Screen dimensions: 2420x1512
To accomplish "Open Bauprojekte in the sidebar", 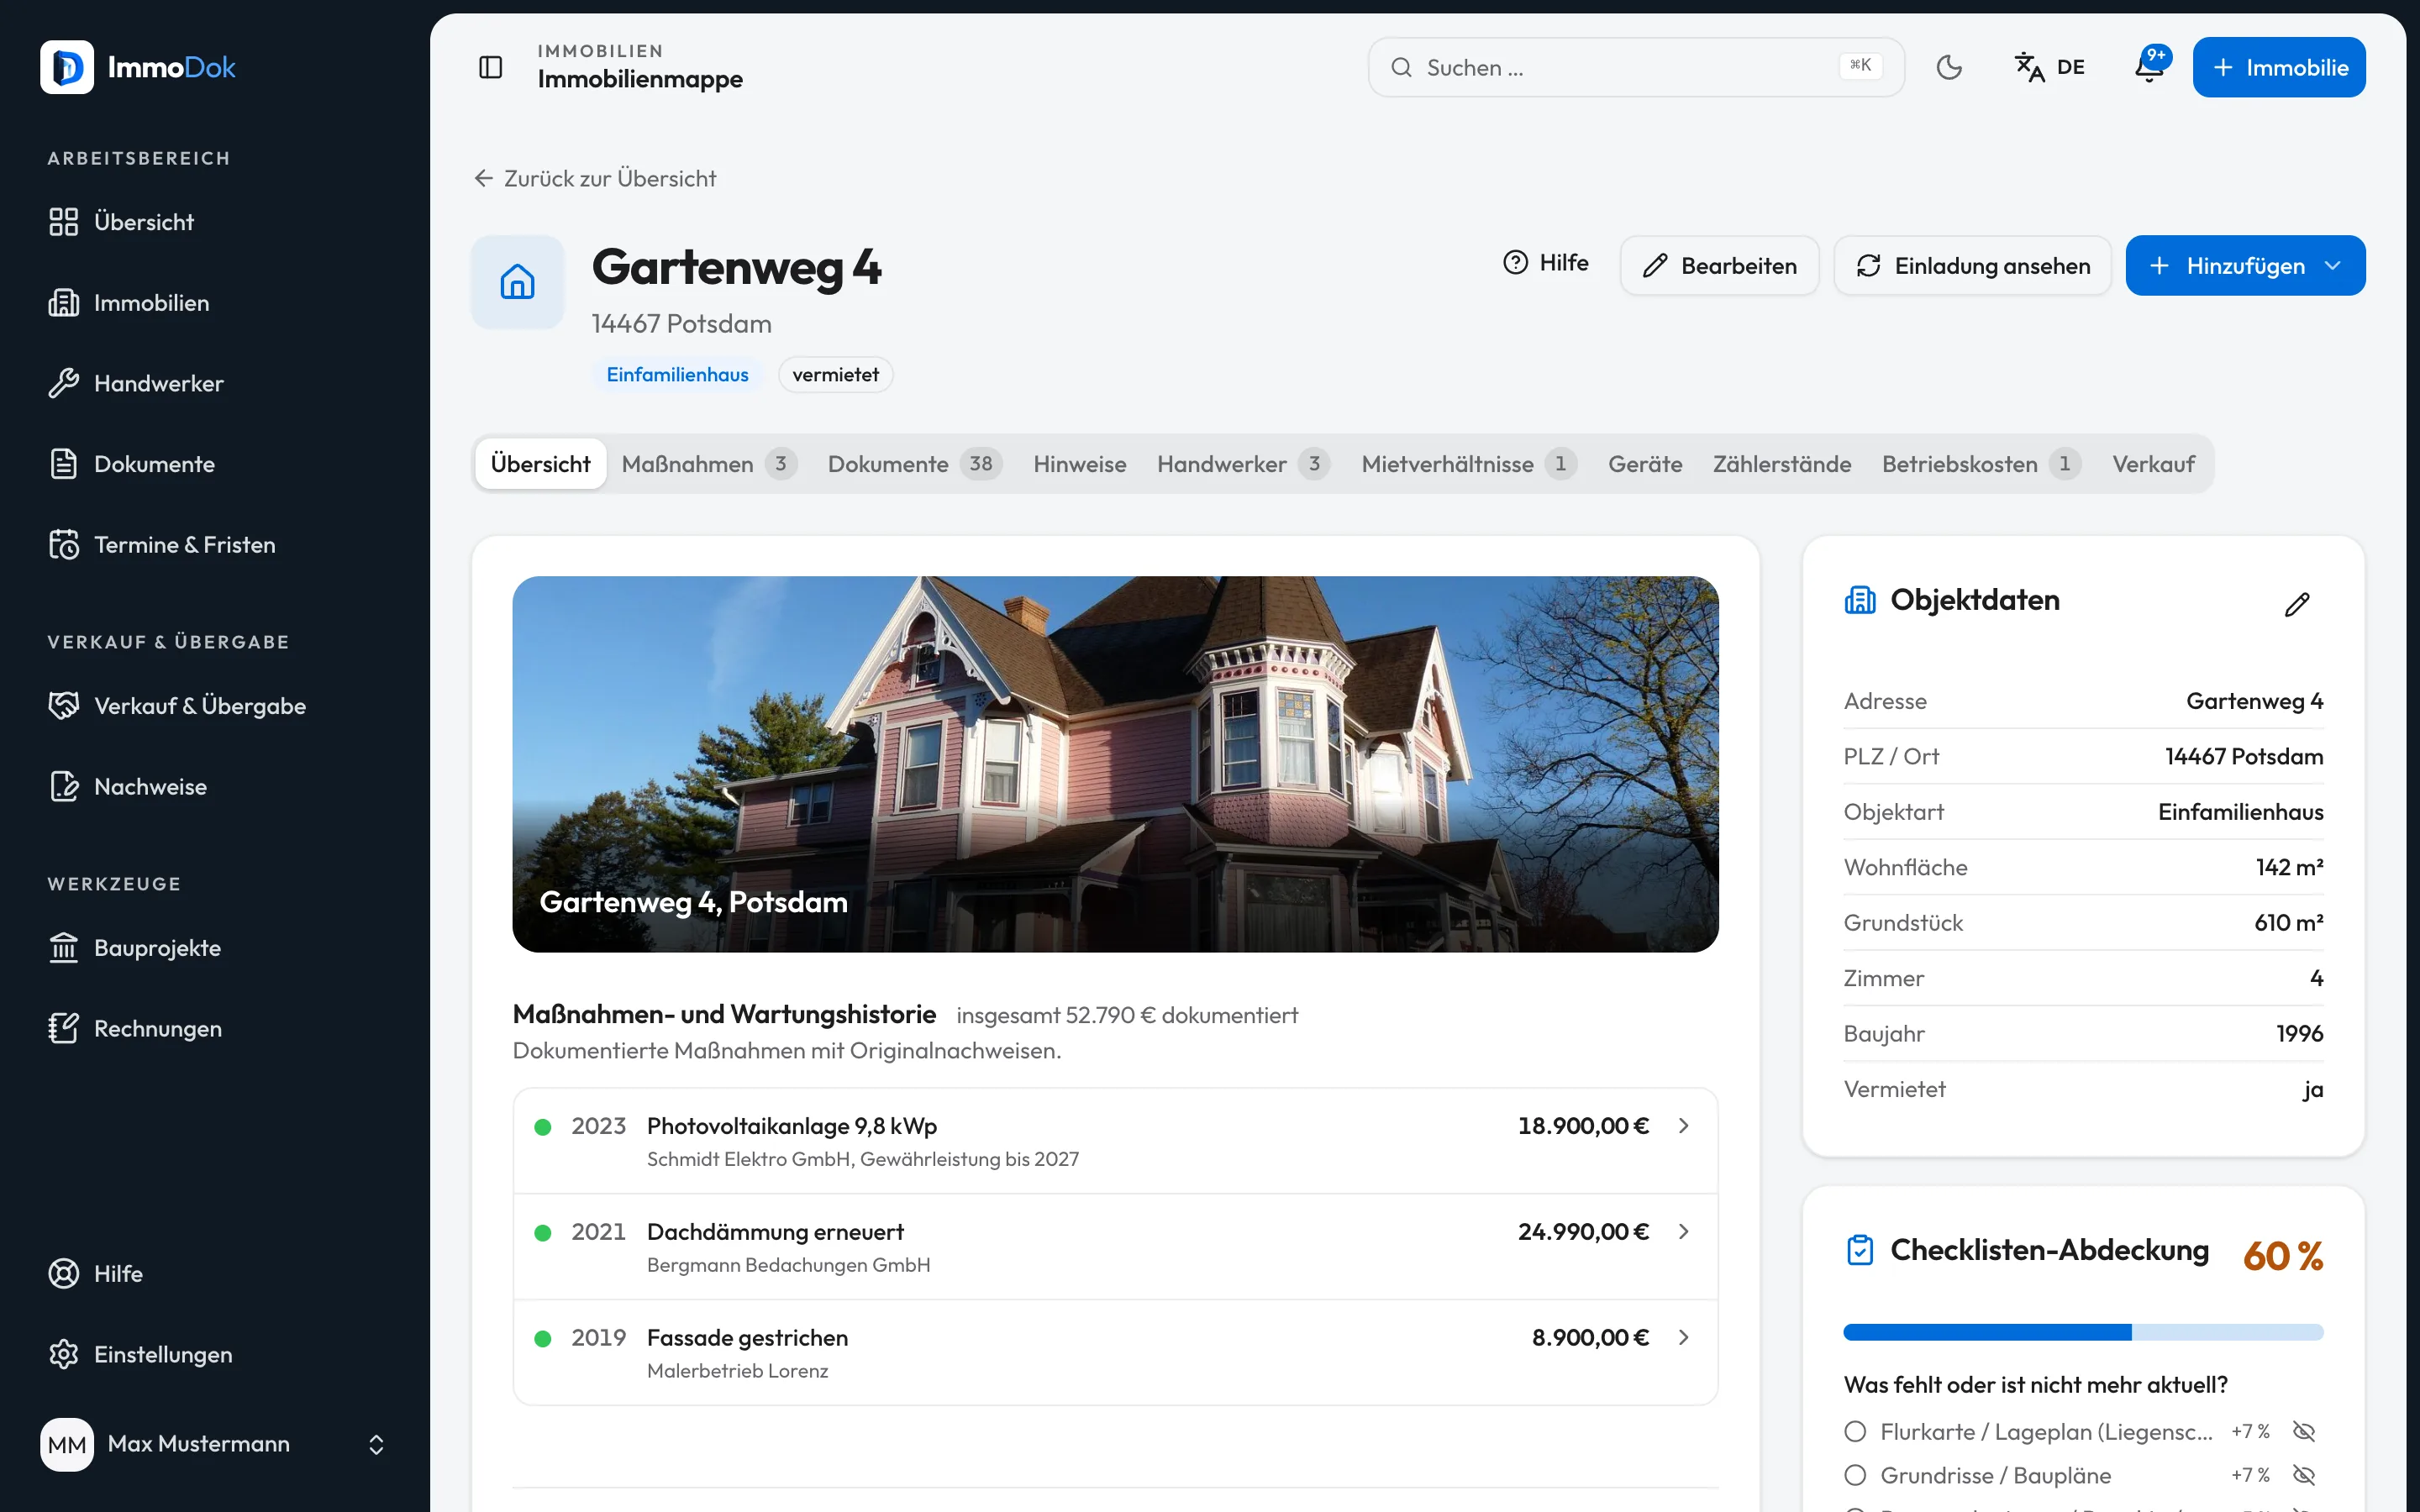I will [x=215, y=948].
